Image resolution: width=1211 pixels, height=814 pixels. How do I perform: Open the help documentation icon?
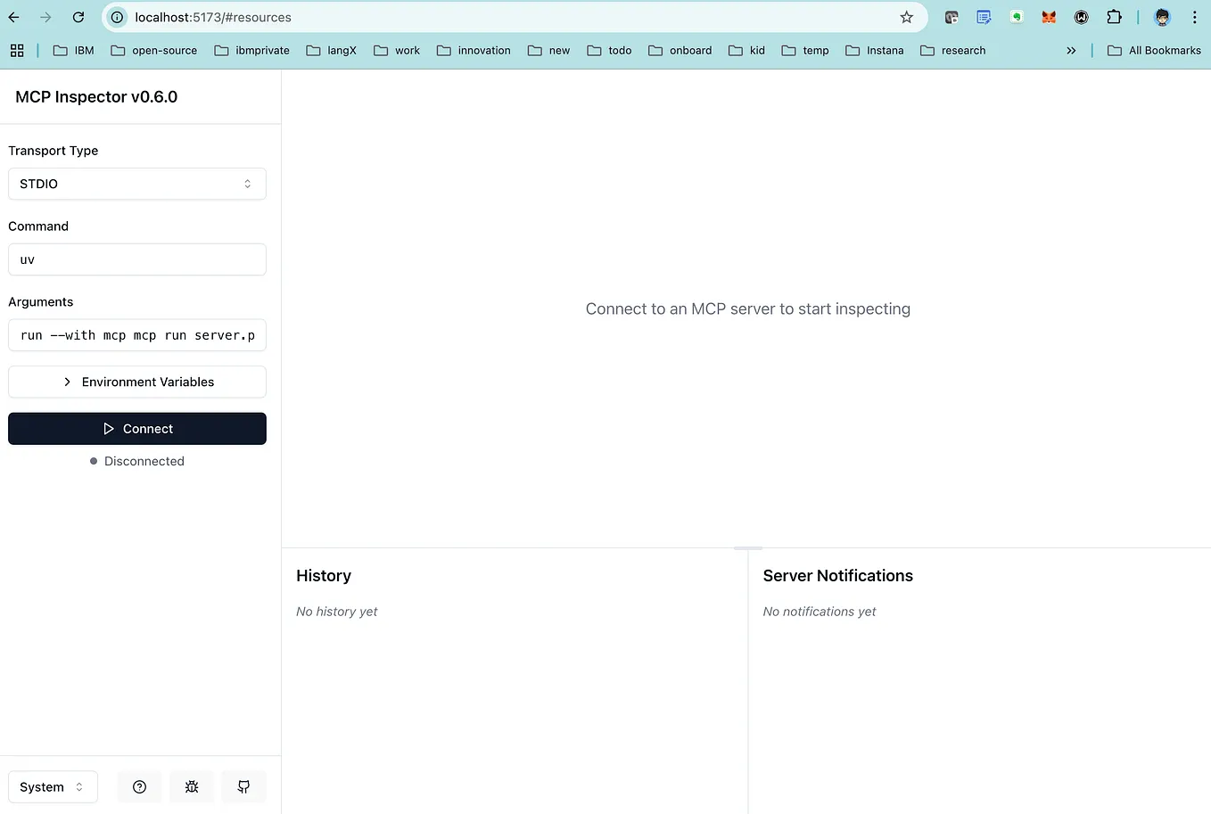[x=139, y=786]
